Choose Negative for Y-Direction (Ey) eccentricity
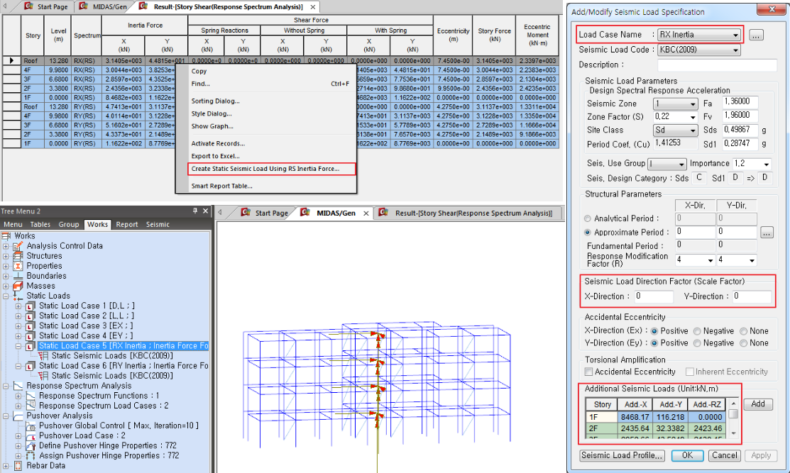Image resolution: width=790 pixels, height=473 pixels. [x=697, y=343]
